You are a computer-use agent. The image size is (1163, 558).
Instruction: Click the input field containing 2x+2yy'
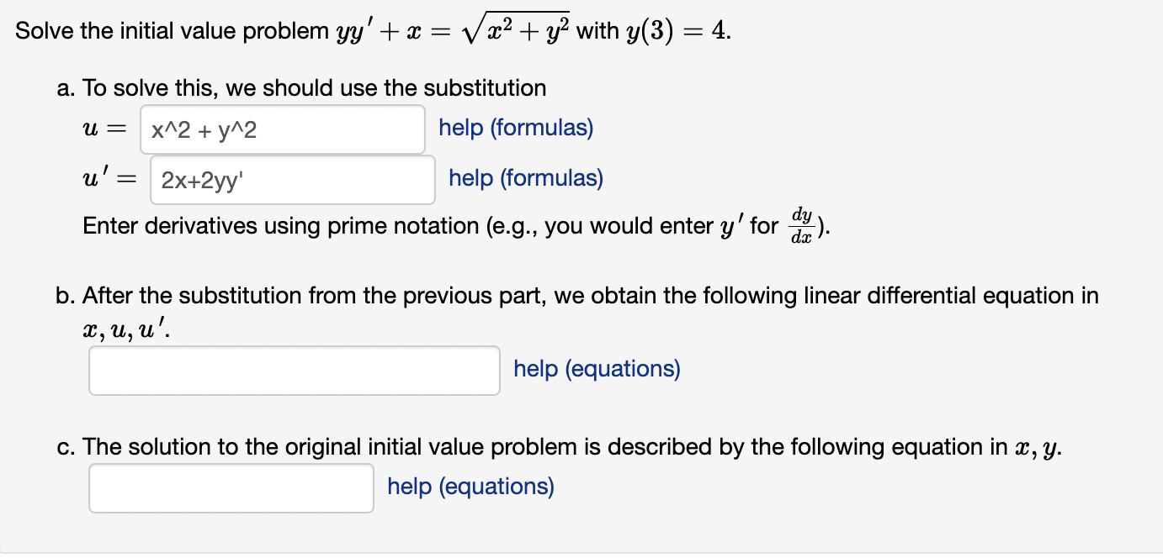[292, 178]
